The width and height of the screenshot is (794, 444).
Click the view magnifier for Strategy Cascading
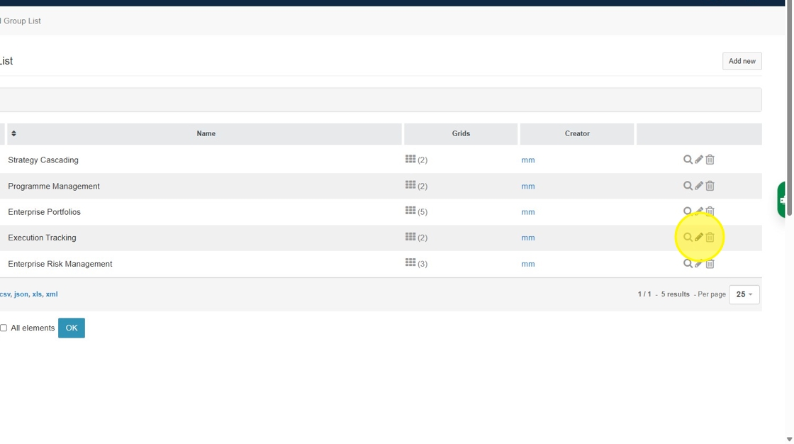[687, 160]
